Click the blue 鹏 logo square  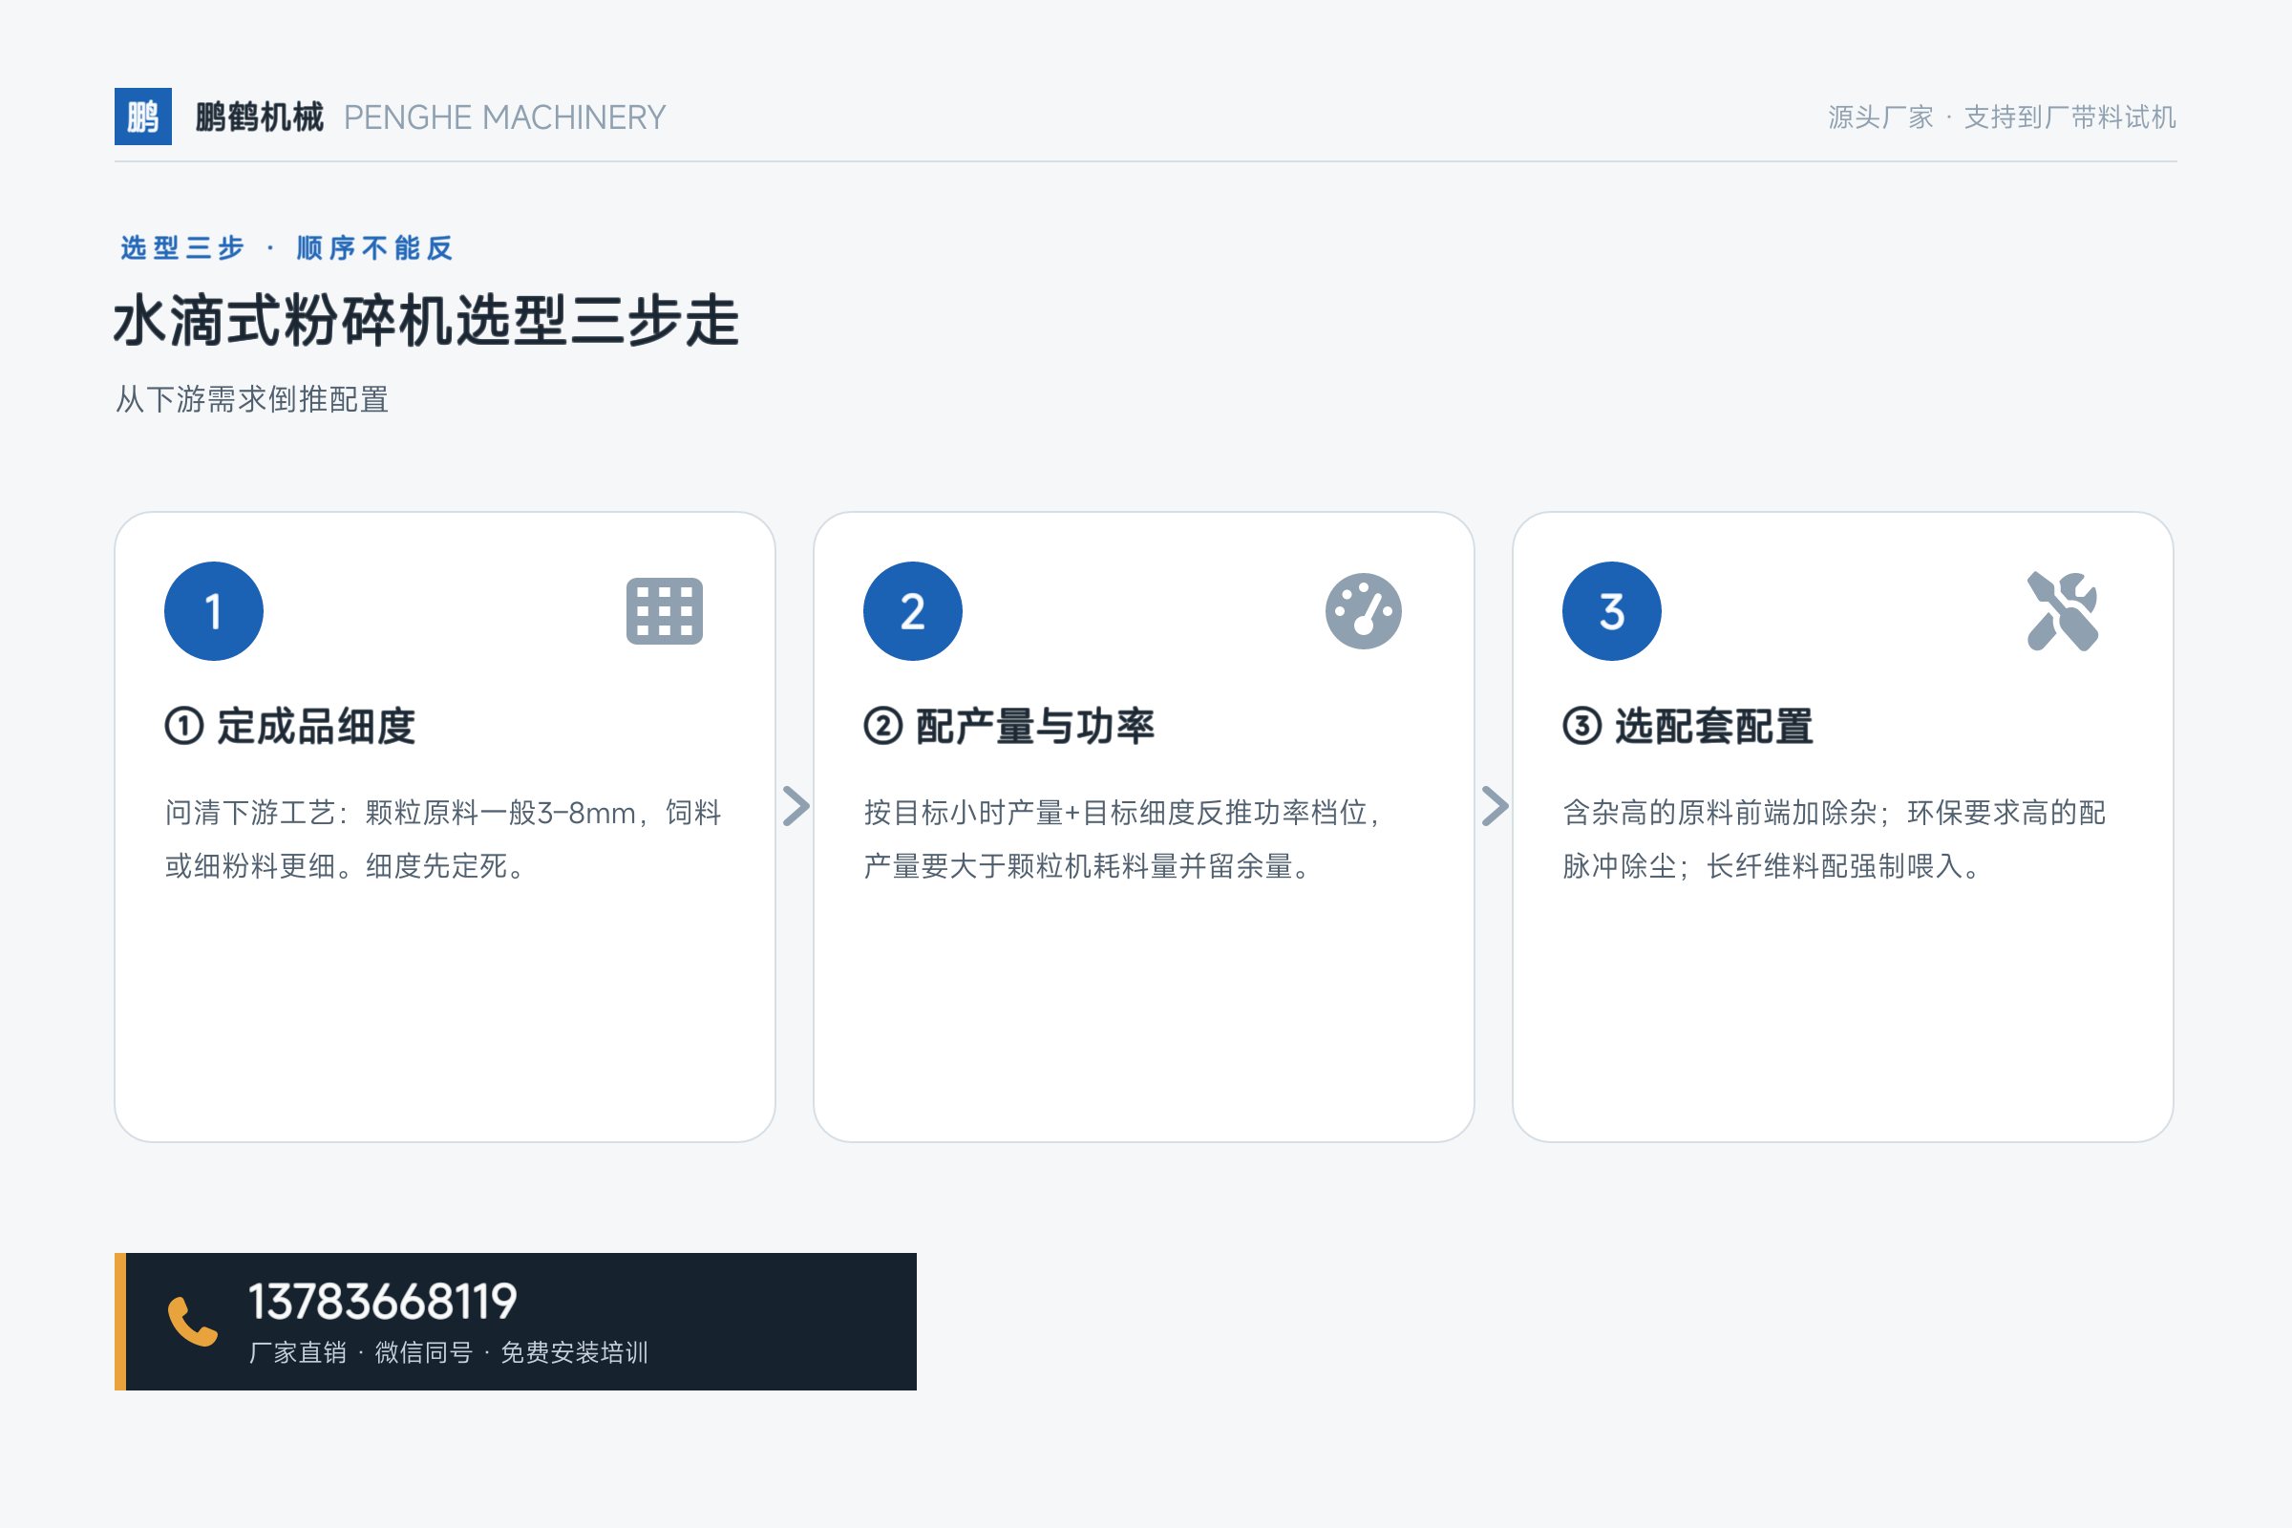[143, 117]
